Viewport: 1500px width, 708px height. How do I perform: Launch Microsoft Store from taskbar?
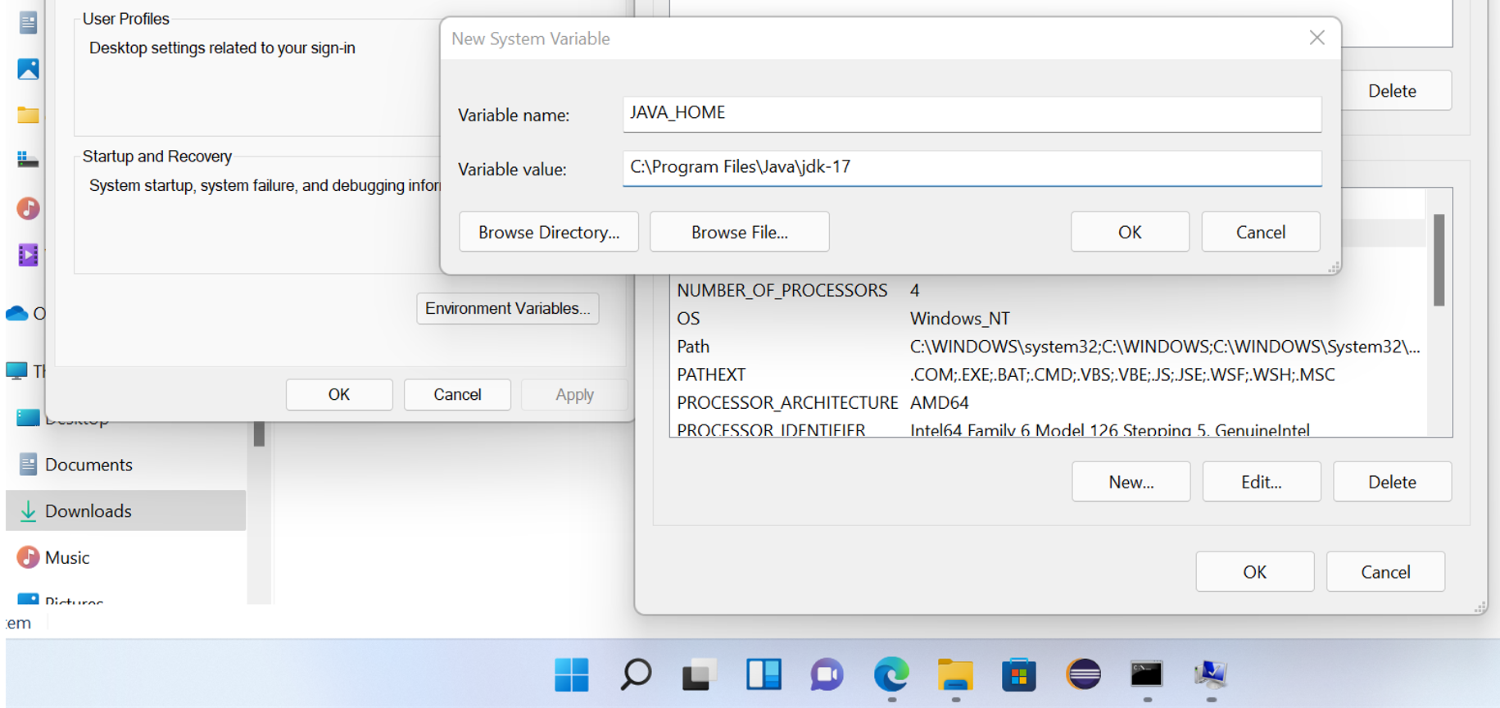pos(1019,674)
